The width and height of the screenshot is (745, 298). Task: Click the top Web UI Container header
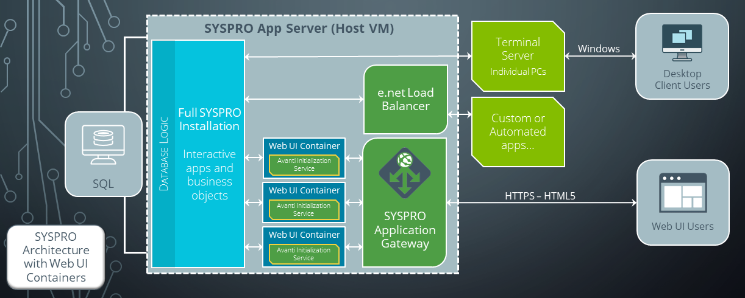(304, 146)
